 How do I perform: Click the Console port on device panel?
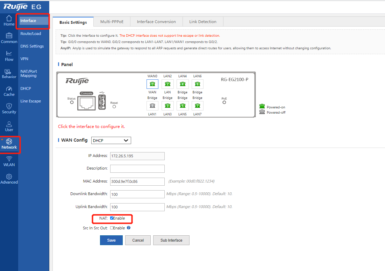[86, 103]
